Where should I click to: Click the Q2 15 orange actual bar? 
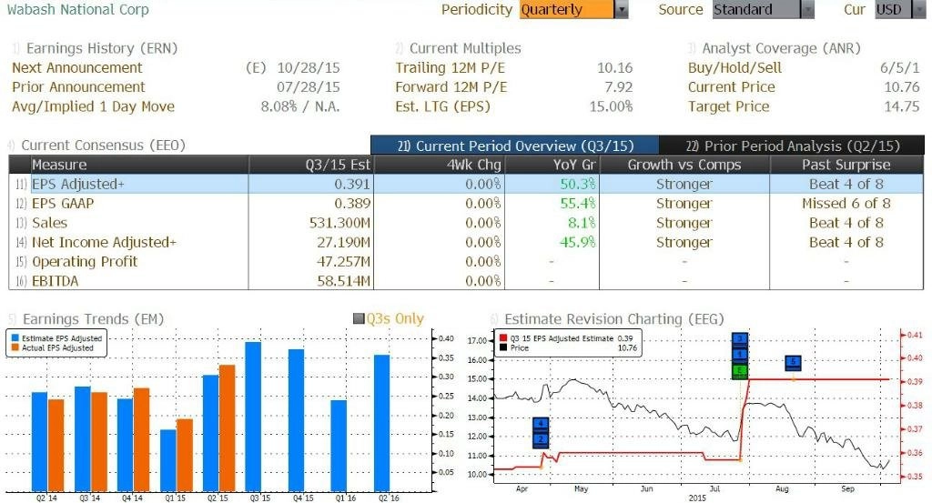pos(227,428)
